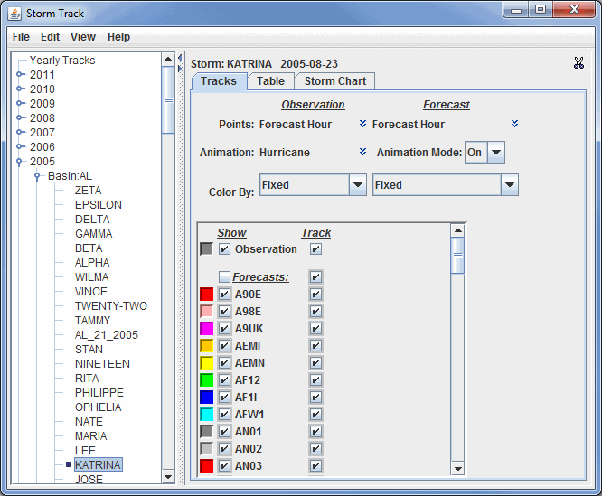Uncheck Show for A90E forecast
Image resolution: width=602 pixels, height=496 pixels.
point(224,295)
